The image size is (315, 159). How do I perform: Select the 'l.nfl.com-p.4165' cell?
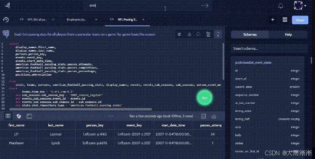pos(95,134)
